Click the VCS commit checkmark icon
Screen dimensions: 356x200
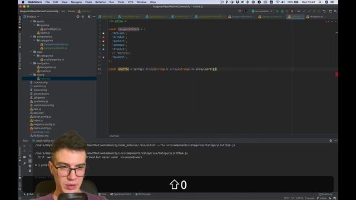coord(309,11)
